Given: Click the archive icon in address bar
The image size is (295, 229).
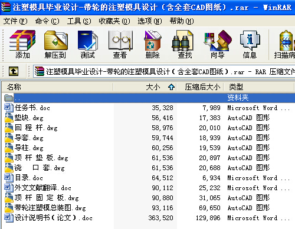Looking at the screenshot, I should (x=40, y=71).
